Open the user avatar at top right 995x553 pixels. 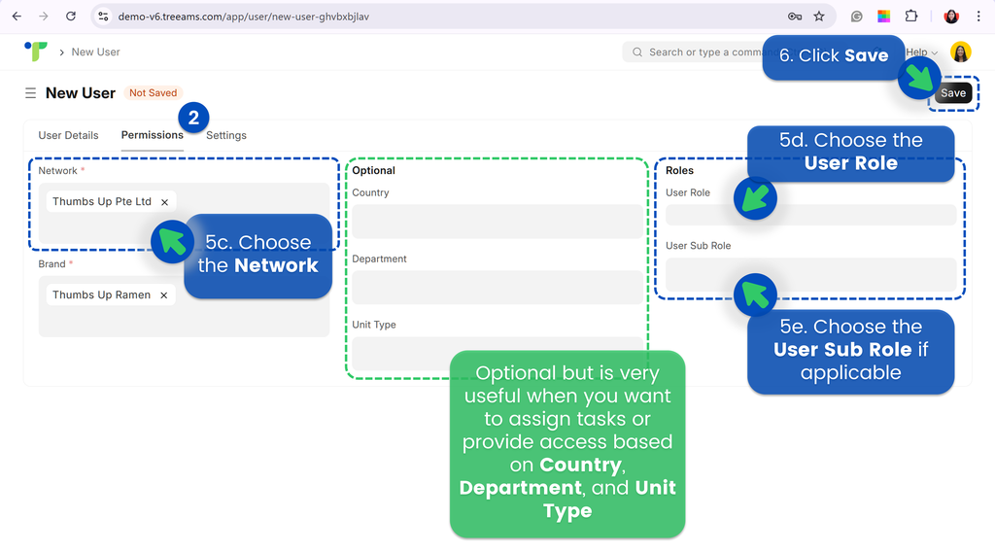pos(960,52)
